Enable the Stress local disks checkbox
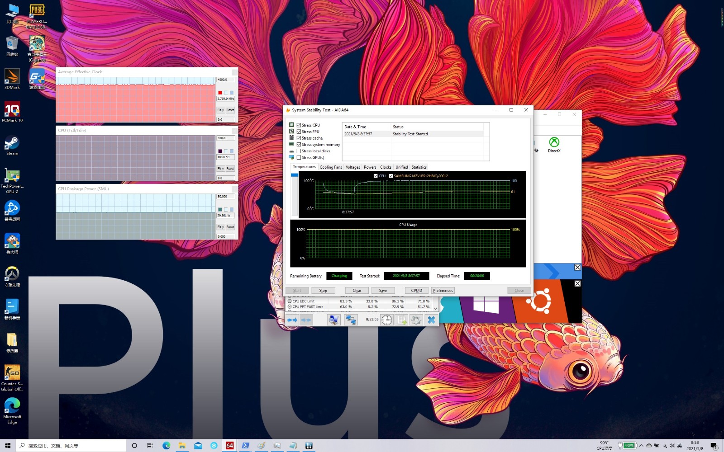Viewport: 724px width, 452px height. click(299, 151)
